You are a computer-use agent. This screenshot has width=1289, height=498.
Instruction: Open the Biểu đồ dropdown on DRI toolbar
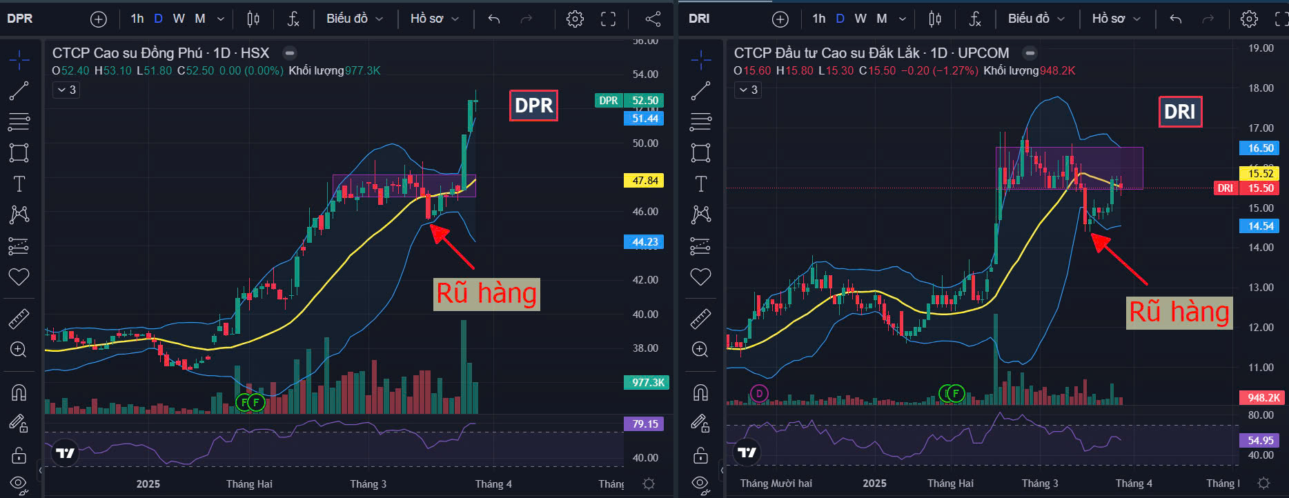pyautogui.click(x=1036, y=19)
